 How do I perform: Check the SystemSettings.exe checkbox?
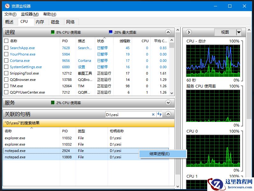[6, 67]
